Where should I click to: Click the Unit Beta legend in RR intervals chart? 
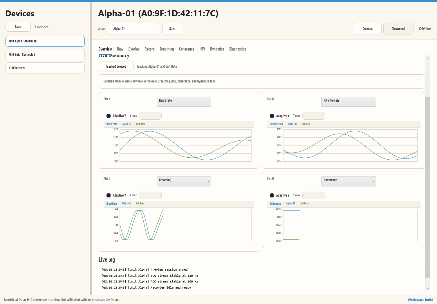tap(306, 124)
